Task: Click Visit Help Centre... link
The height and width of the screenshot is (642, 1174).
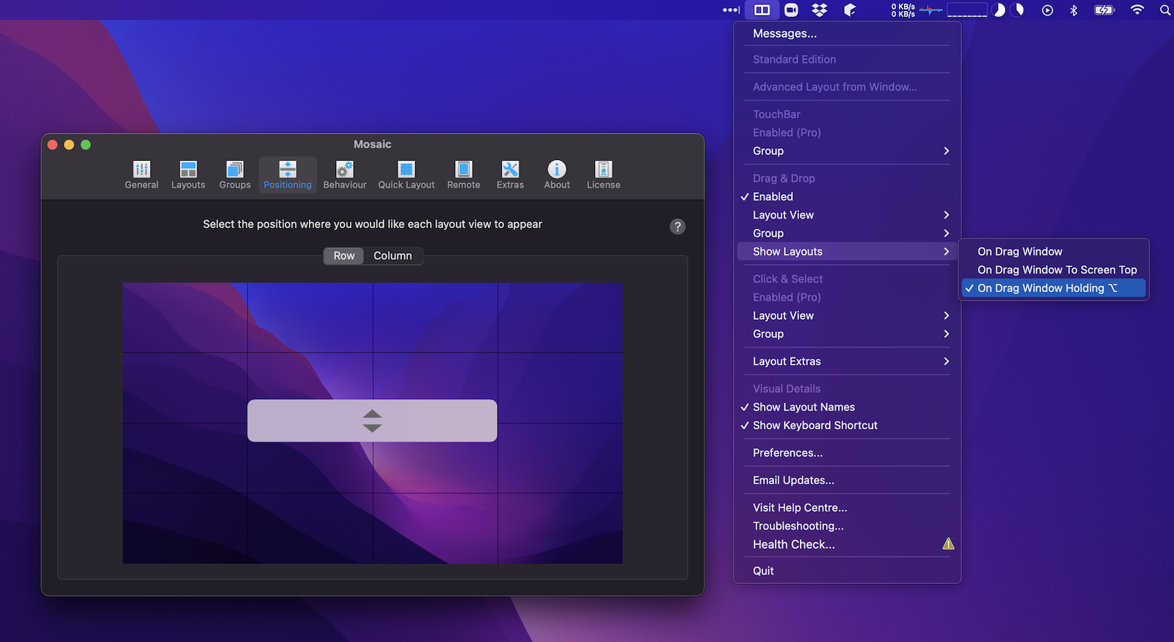Action: tap(800, 508)
